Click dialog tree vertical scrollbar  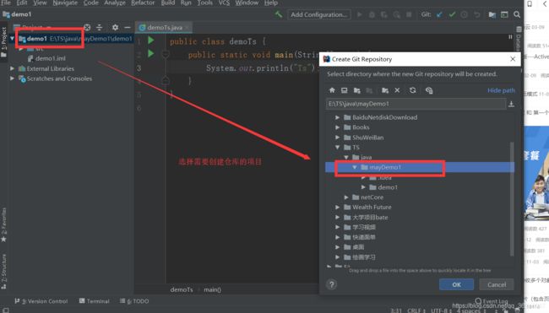click(x=512, y=198)
